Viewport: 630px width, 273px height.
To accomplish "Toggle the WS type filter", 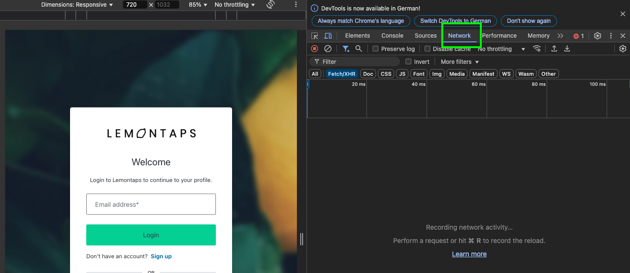I will pos(506,74).
